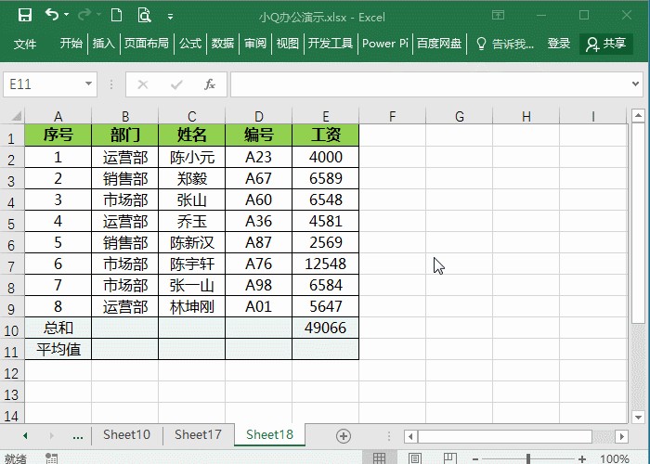Viewport: 650px width, 464px height.
Task: Switch to the Sheet17 tab
Action: click(x=198, y=434)
